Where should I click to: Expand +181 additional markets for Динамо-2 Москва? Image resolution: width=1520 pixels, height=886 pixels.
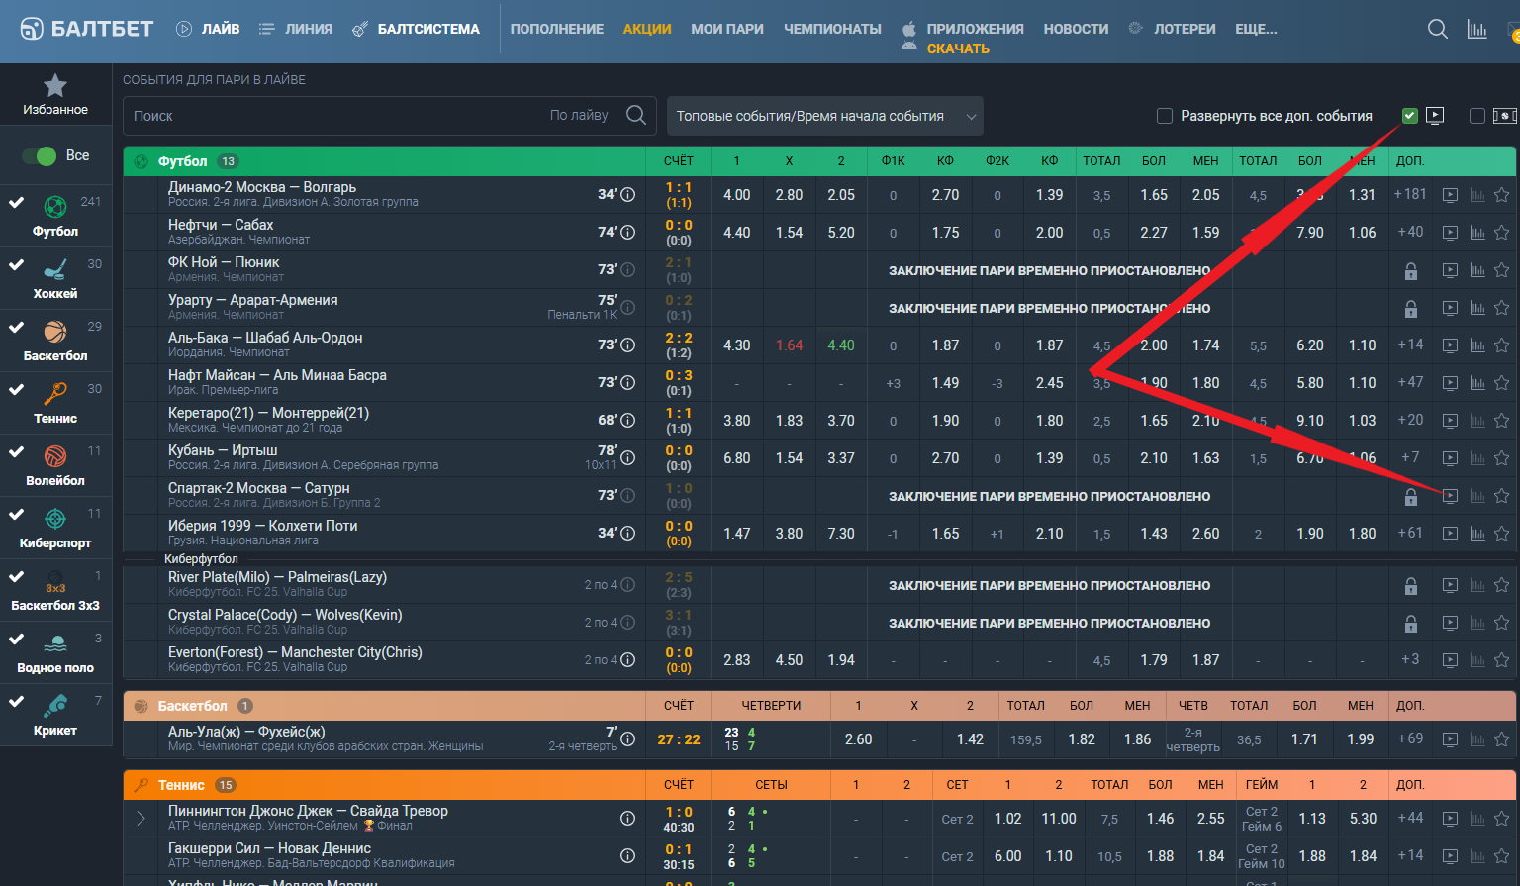(1410, 195)
